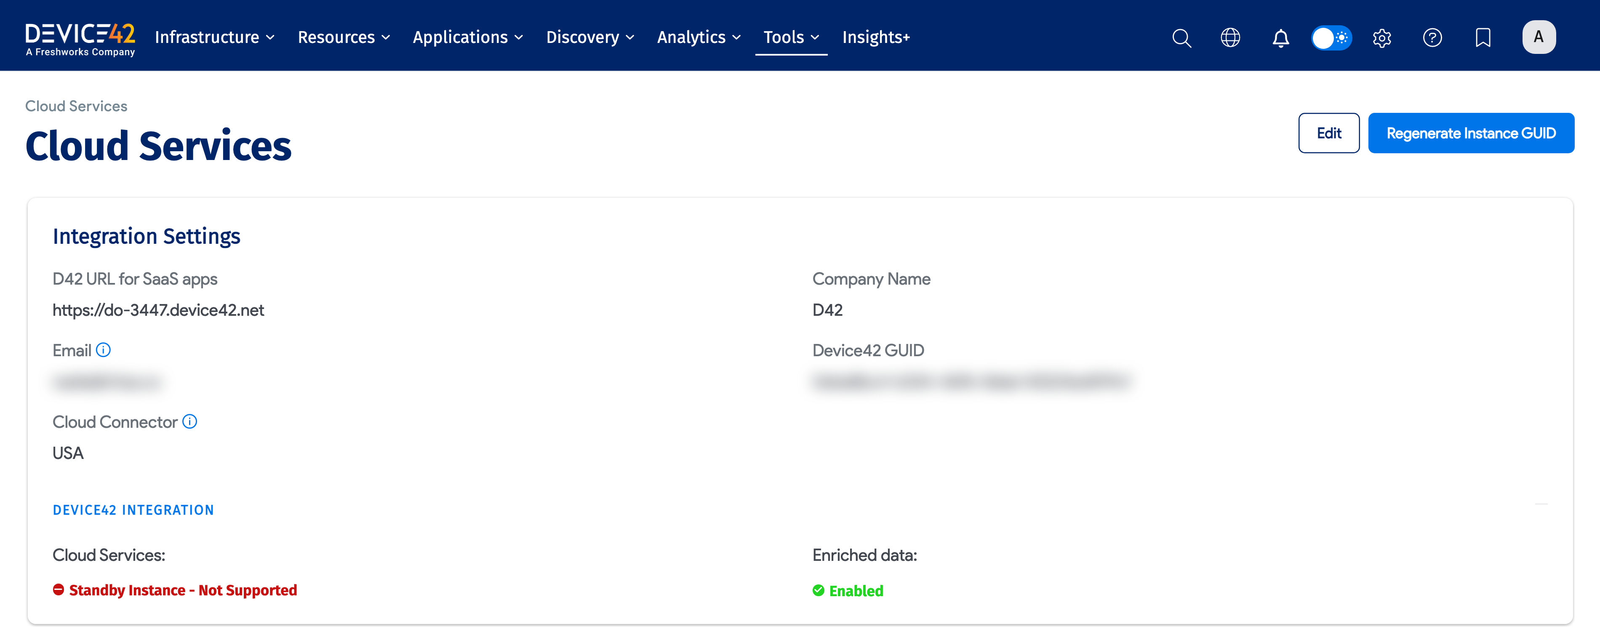Image resolution: width=1600 pixels, height=640 pixels.
Task: Click the Integration Settings heading
Action: (147, 236)
